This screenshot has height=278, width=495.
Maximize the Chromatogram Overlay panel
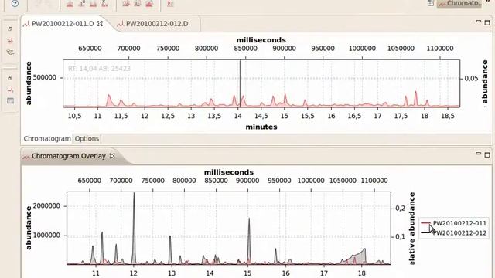click(487, 154)
